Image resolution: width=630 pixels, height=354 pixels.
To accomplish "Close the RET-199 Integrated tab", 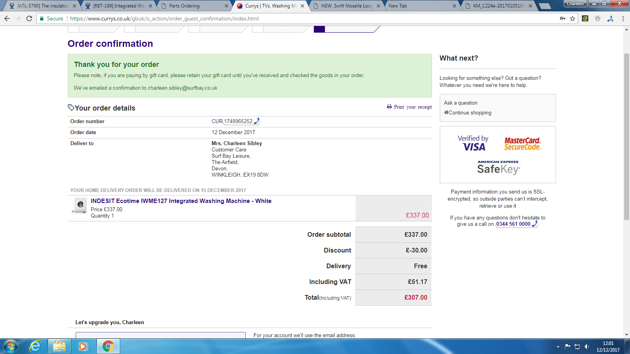I will pyautogui.click(x=150, y=6).
